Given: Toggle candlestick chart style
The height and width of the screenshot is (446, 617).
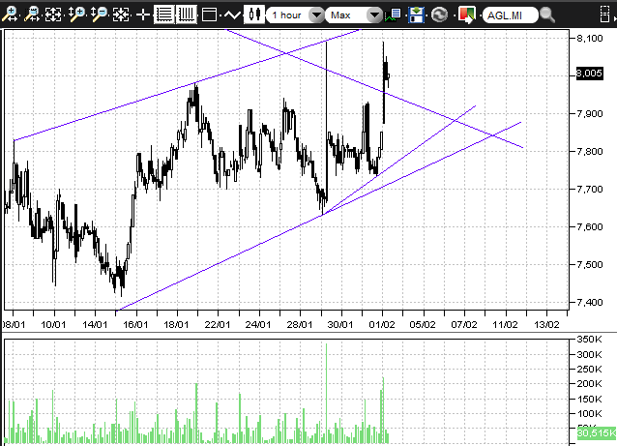Looking at the screenshot, I should [254, 15].
